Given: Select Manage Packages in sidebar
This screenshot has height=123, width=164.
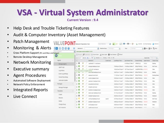Looking at the screenshot, I should coord(63,87).
